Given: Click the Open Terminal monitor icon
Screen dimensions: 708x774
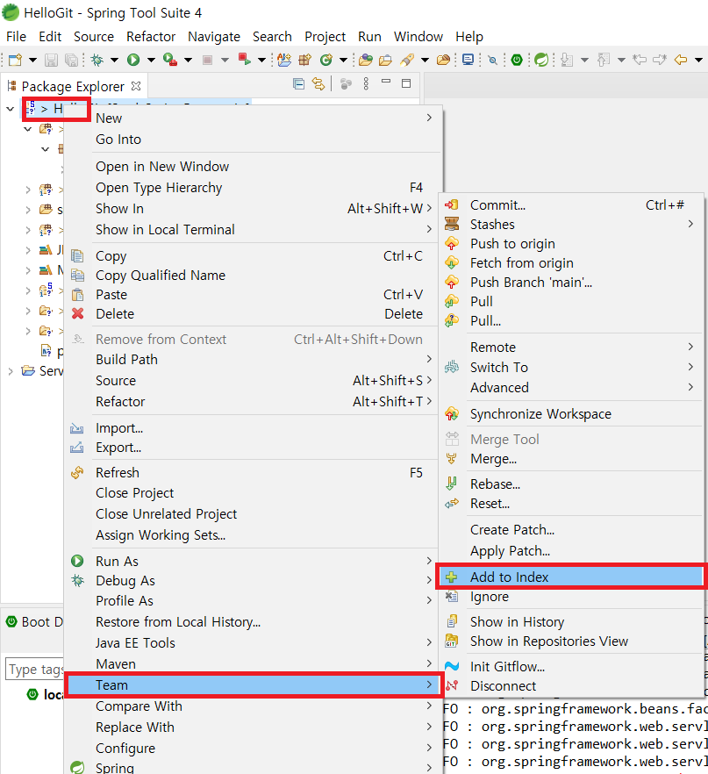Looking at the screenshot, I should (468, 60).
